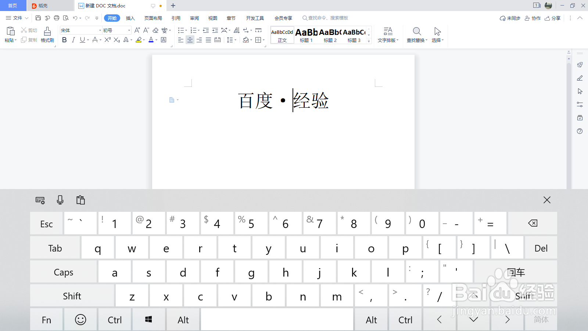Toggle left alignment
Image resolution: width=588 pixels, height=331 pixels.
click(x=181, y=40)
